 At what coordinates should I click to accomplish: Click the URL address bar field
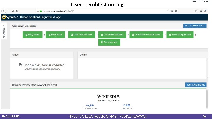click(107, 11)
